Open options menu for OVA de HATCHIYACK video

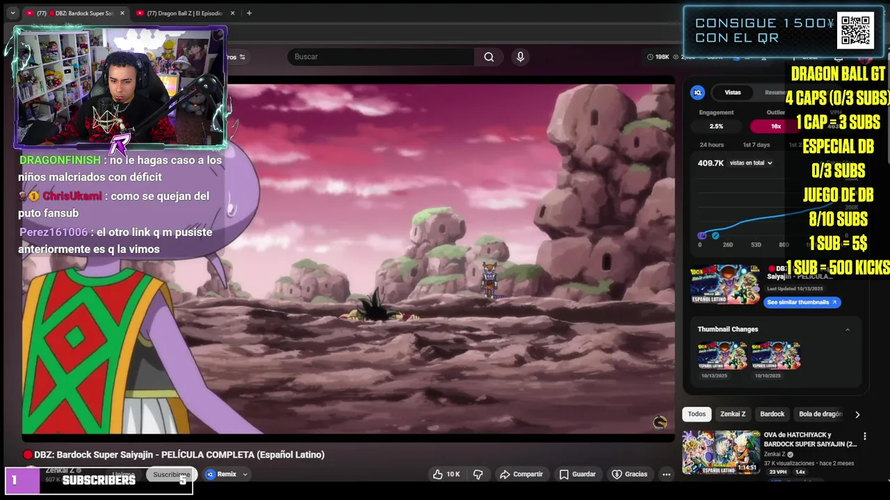tap(865, 436)
